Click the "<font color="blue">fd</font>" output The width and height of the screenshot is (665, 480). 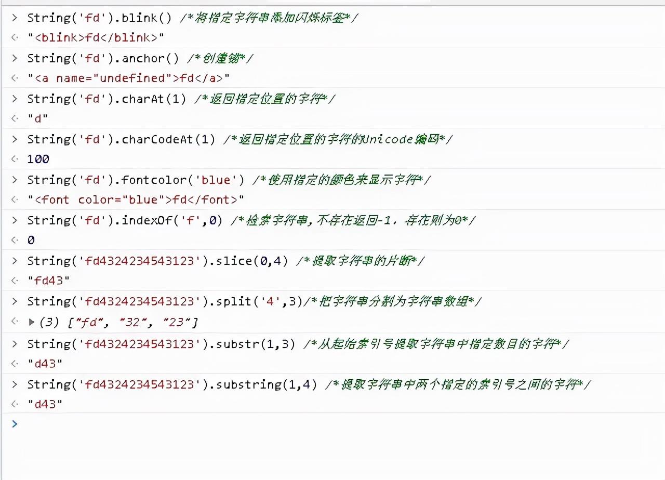[x=136, y=199]
